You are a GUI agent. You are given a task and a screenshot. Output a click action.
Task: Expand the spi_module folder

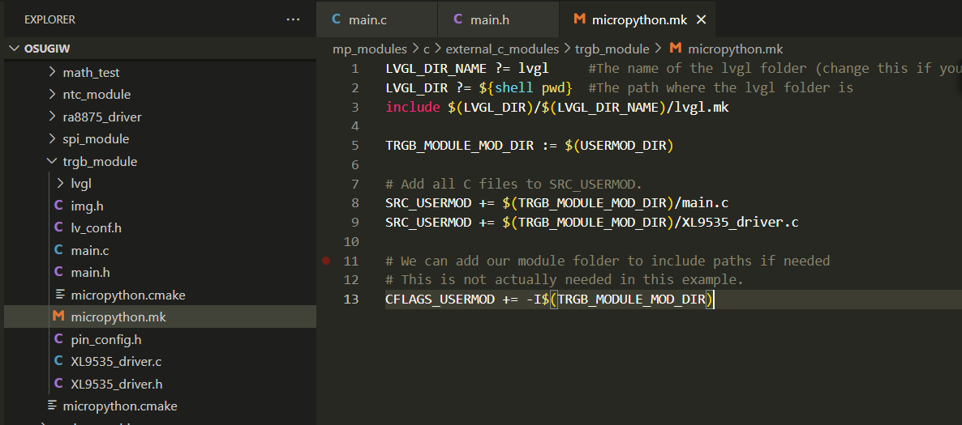coord(53,139)
